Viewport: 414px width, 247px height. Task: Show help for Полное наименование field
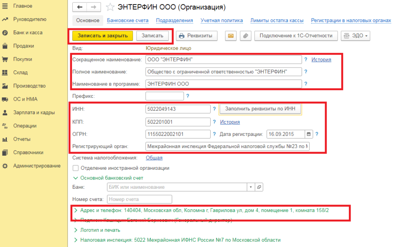coord(306,72)
